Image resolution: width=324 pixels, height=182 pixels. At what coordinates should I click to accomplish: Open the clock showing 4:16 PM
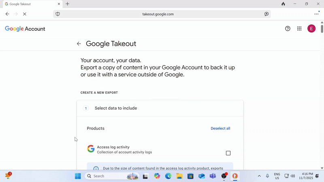(x=306, y=176)
